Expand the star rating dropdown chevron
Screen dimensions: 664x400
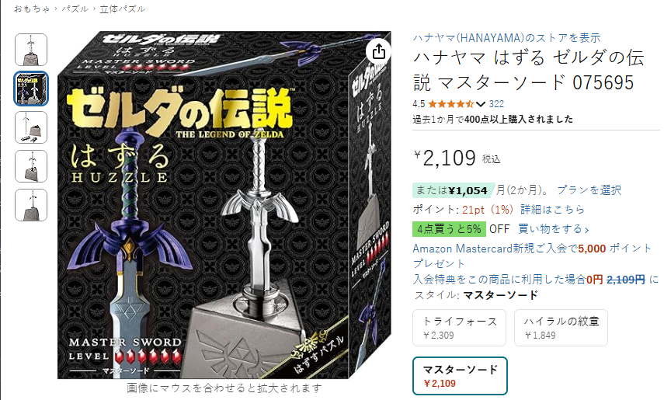[x=480, y=104]
